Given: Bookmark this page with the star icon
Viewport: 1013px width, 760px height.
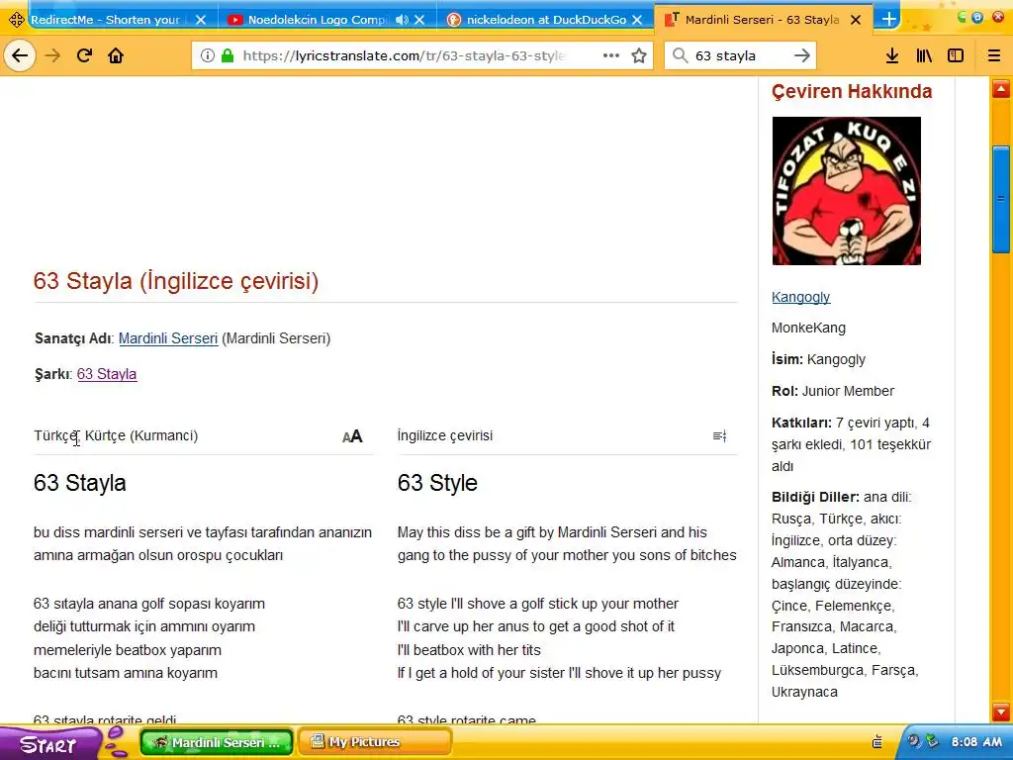Looking at the screenshot, I should click(639, 55).
